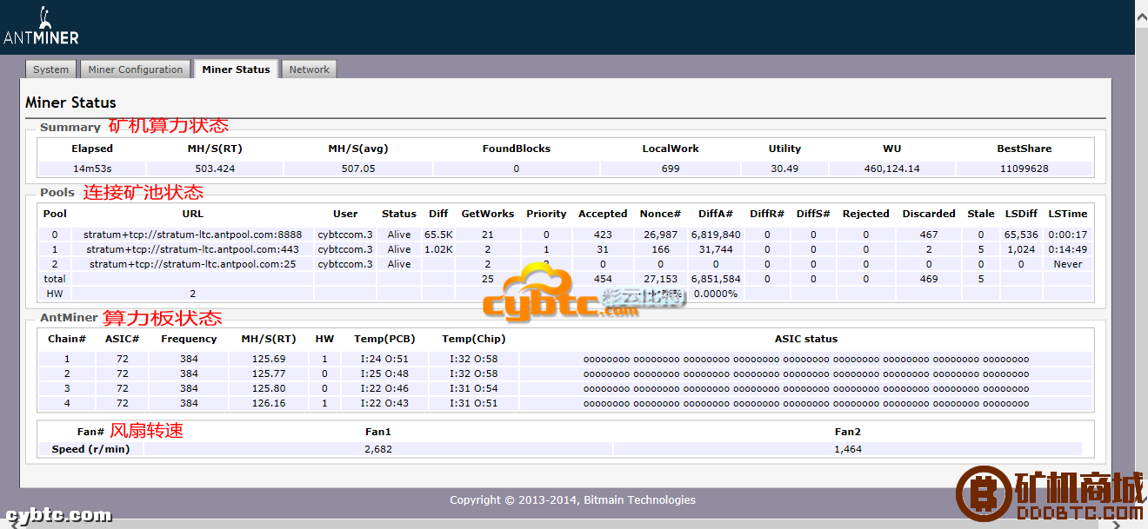
Task: Click total Nonce# value 27,153
Action: pyautogui.click(x=660, y=279)
